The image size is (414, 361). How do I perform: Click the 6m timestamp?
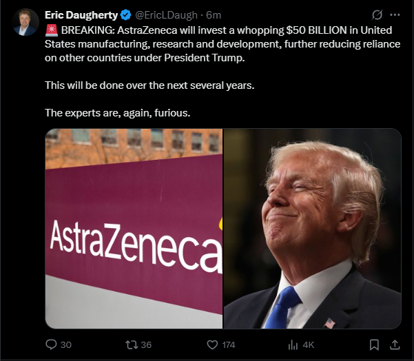pyautogui.click(x=214, y=15)
